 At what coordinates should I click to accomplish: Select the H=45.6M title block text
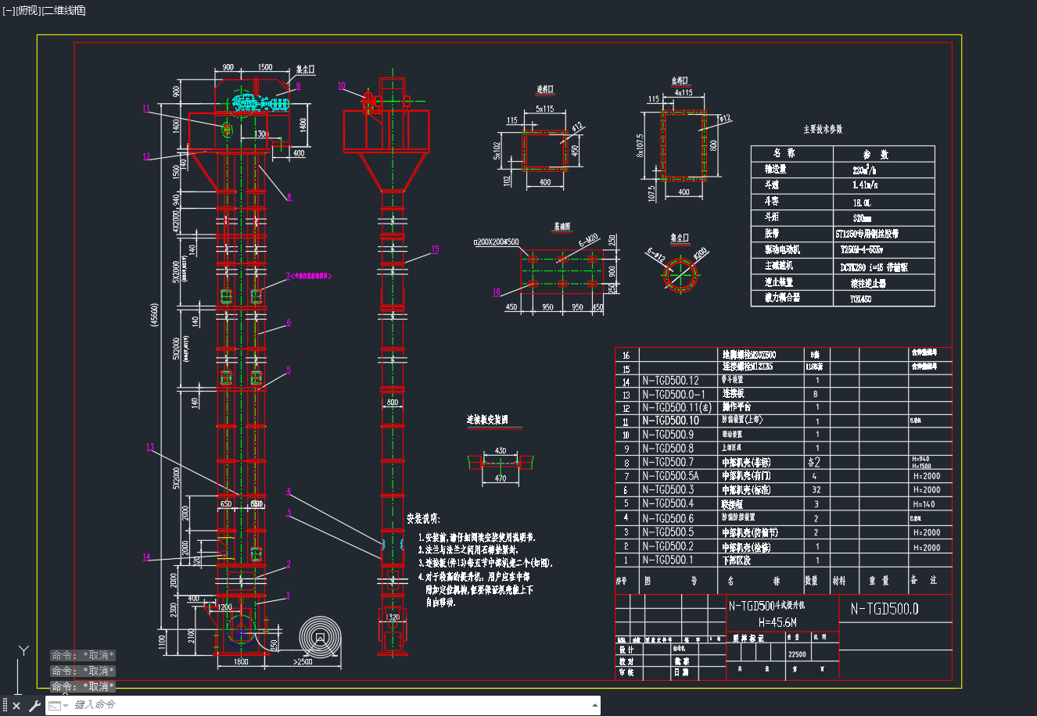[x=777, y=622]
